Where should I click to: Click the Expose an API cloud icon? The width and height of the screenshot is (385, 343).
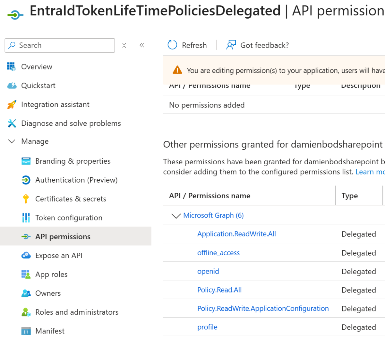click(x=26, y=256)
